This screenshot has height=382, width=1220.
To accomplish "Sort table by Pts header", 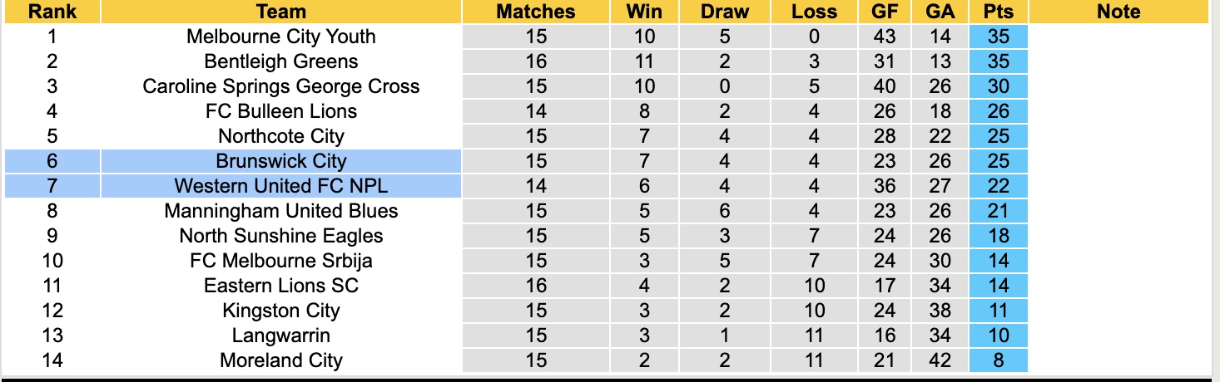I will point(998,12).
